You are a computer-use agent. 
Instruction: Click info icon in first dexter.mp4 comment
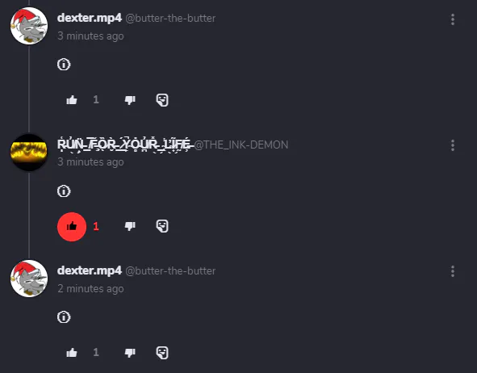pos(64,65)
